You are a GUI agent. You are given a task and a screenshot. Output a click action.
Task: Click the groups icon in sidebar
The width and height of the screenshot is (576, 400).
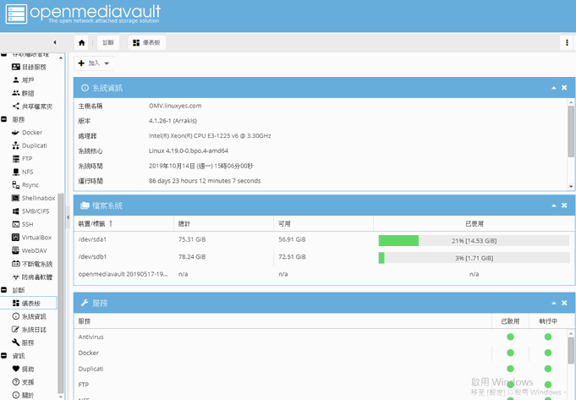[x=16, y=93]
